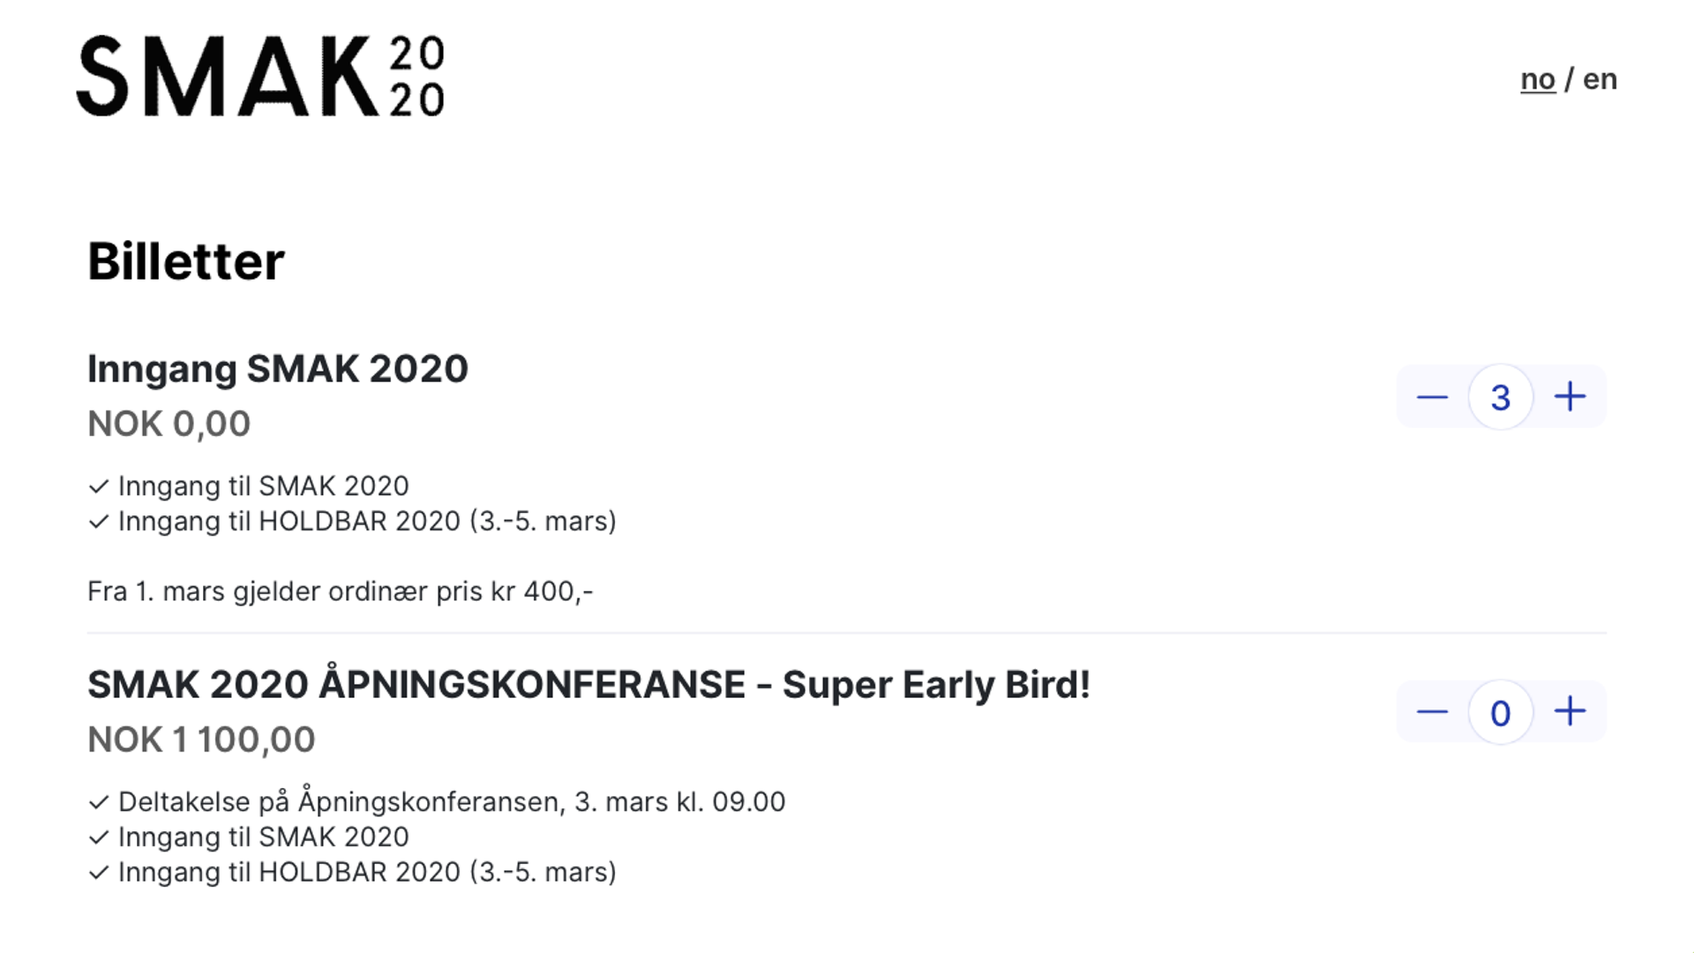Click the ordinær pris kr 400 notice
This screenshot has width=1694, height=953.
341,591
